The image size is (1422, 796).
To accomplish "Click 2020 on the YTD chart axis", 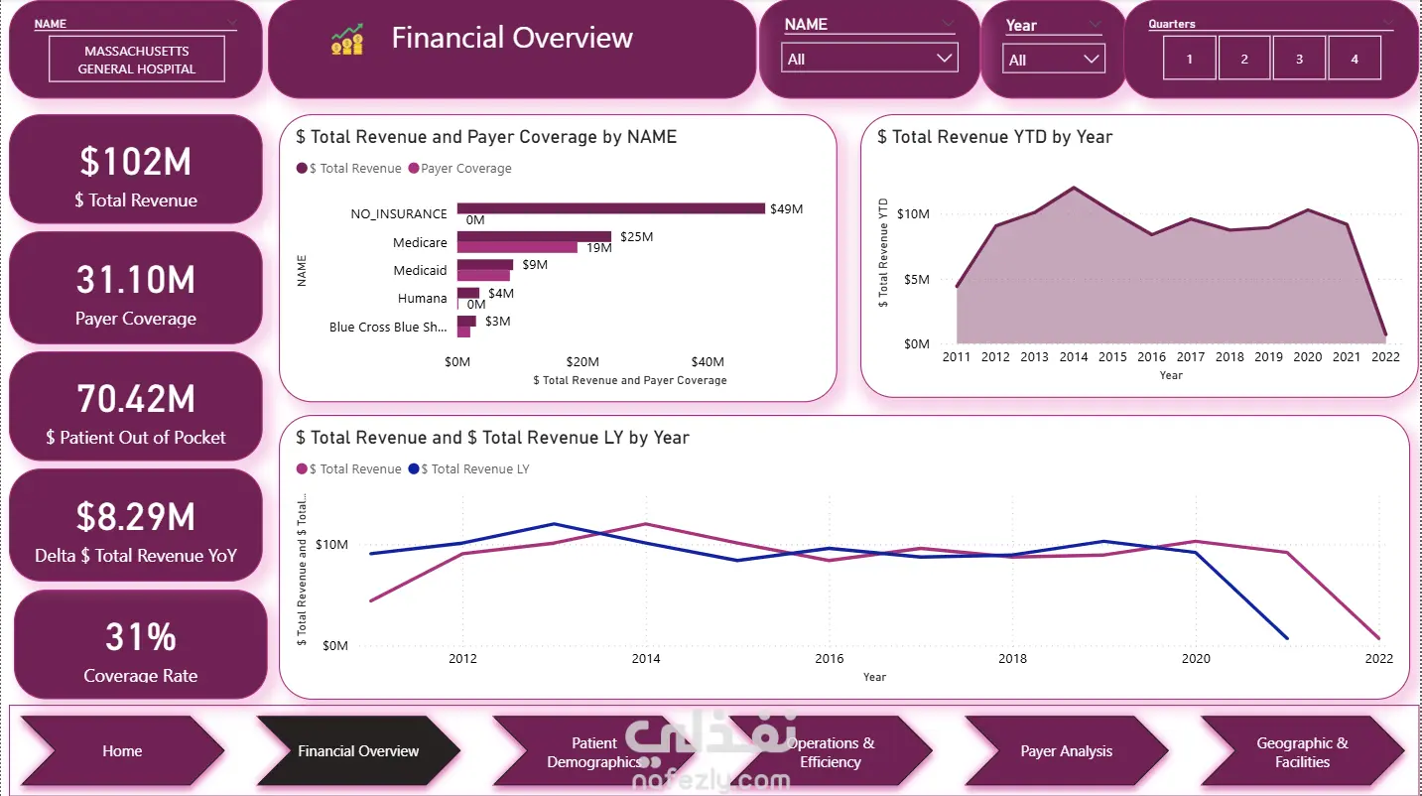I will coord(1308,357).
